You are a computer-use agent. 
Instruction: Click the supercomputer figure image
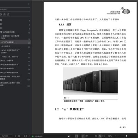[x=90, y=81]
